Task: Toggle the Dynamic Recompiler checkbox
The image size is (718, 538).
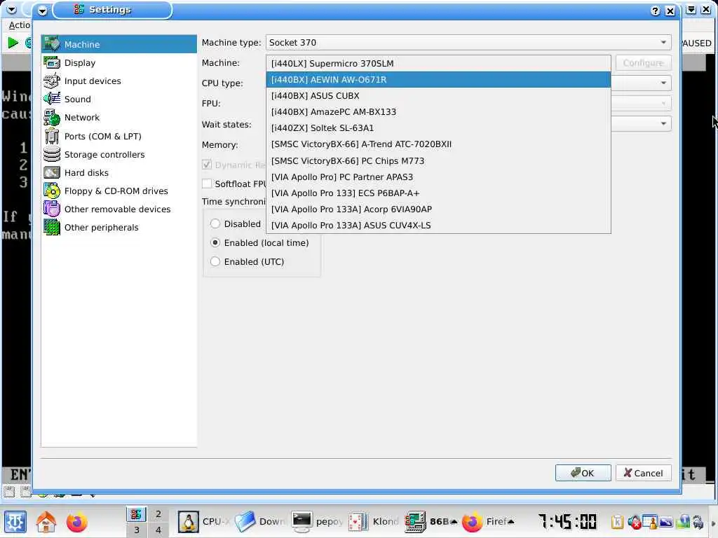Action: point(207,165)
